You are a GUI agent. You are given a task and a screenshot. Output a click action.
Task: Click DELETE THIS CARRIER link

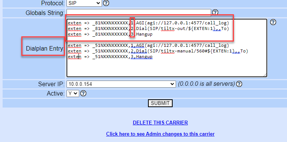coord(160,123)
